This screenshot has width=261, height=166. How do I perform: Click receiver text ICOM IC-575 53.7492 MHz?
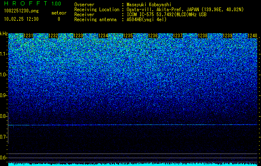[x=166, y=15]
